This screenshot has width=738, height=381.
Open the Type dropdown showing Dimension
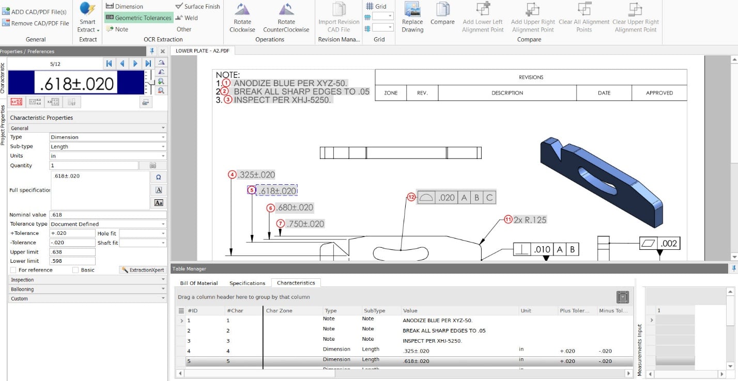108,137
